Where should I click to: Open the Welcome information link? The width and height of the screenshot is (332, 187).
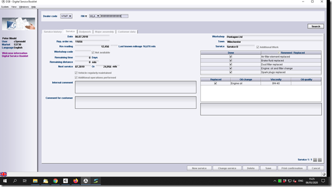pyautogui.click(x=14, y=53)
